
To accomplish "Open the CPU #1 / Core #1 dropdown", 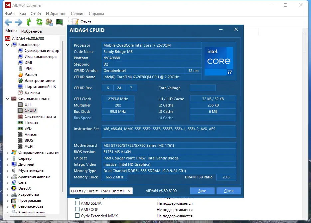I will pyautogui.click(x=101, y=191).
